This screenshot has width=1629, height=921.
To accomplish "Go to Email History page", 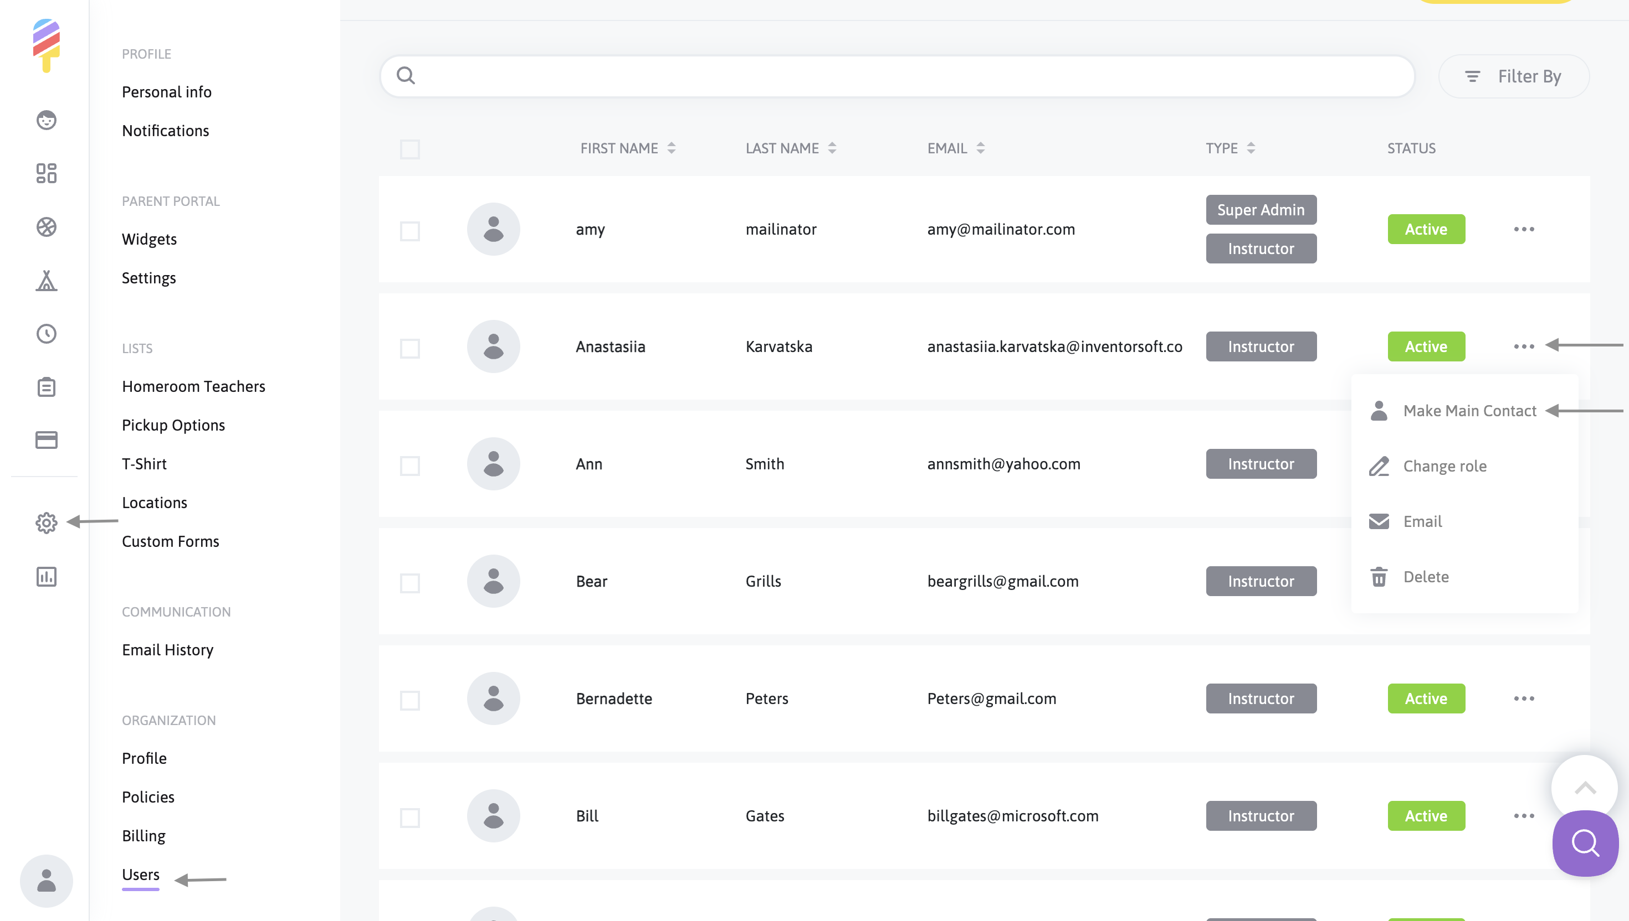I will (x=167, y=650).
